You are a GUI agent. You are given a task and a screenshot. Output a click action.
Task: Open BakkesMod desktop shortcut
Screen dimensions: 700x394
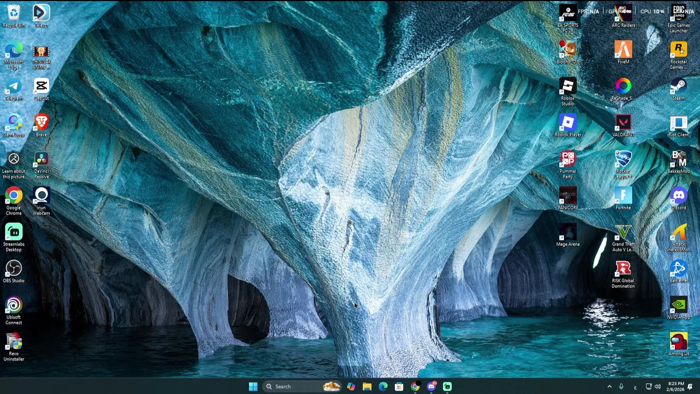pos(678,162)
